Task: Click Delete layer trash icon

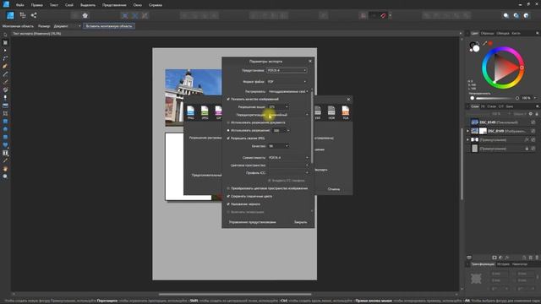Action: coord(537,258)
